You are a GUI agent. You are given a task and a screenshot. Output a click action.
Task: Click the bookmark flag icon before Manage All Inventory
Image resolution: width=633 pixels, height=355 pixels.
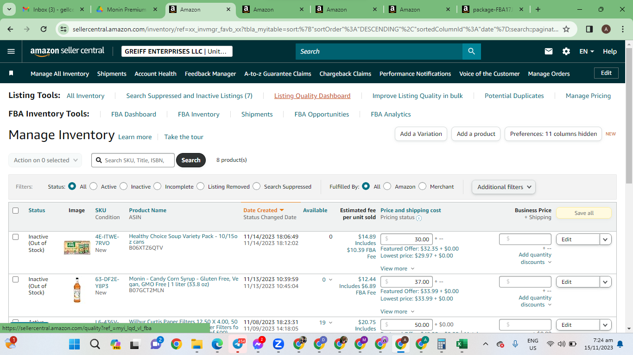(11, 73)
